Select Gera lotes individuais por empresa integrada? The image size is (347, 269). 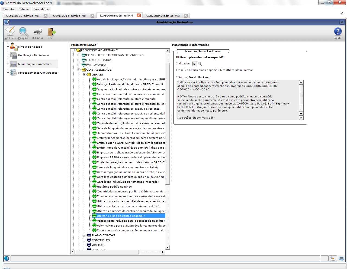tap(128, 182)
